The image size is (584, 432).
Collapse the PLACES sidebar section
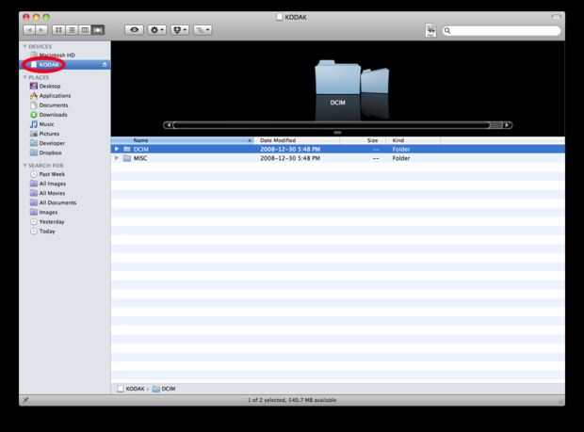point(24,77)
